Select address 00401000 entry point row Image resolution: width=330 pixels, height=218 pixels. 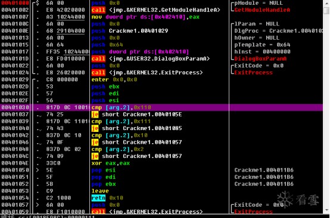click(161, 3)
